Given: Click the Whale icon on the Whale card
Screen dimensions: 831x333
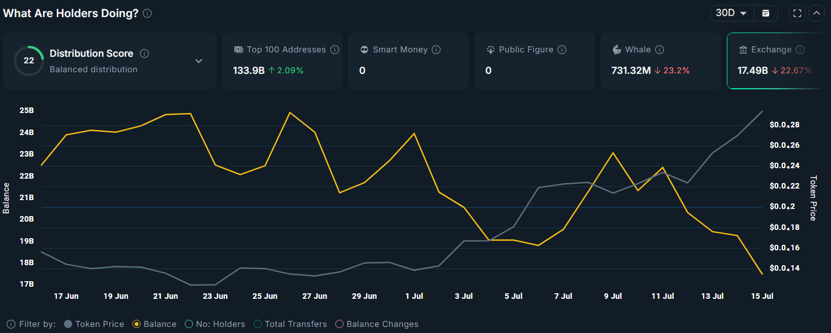Looking at the screenshot, I should point(616,50).
